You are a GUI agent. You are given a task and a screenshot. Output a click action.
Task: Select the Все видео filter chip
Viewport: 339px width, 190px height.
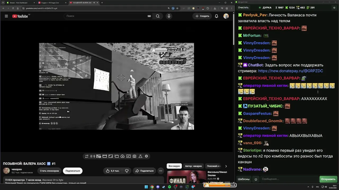tap(174, 166)
